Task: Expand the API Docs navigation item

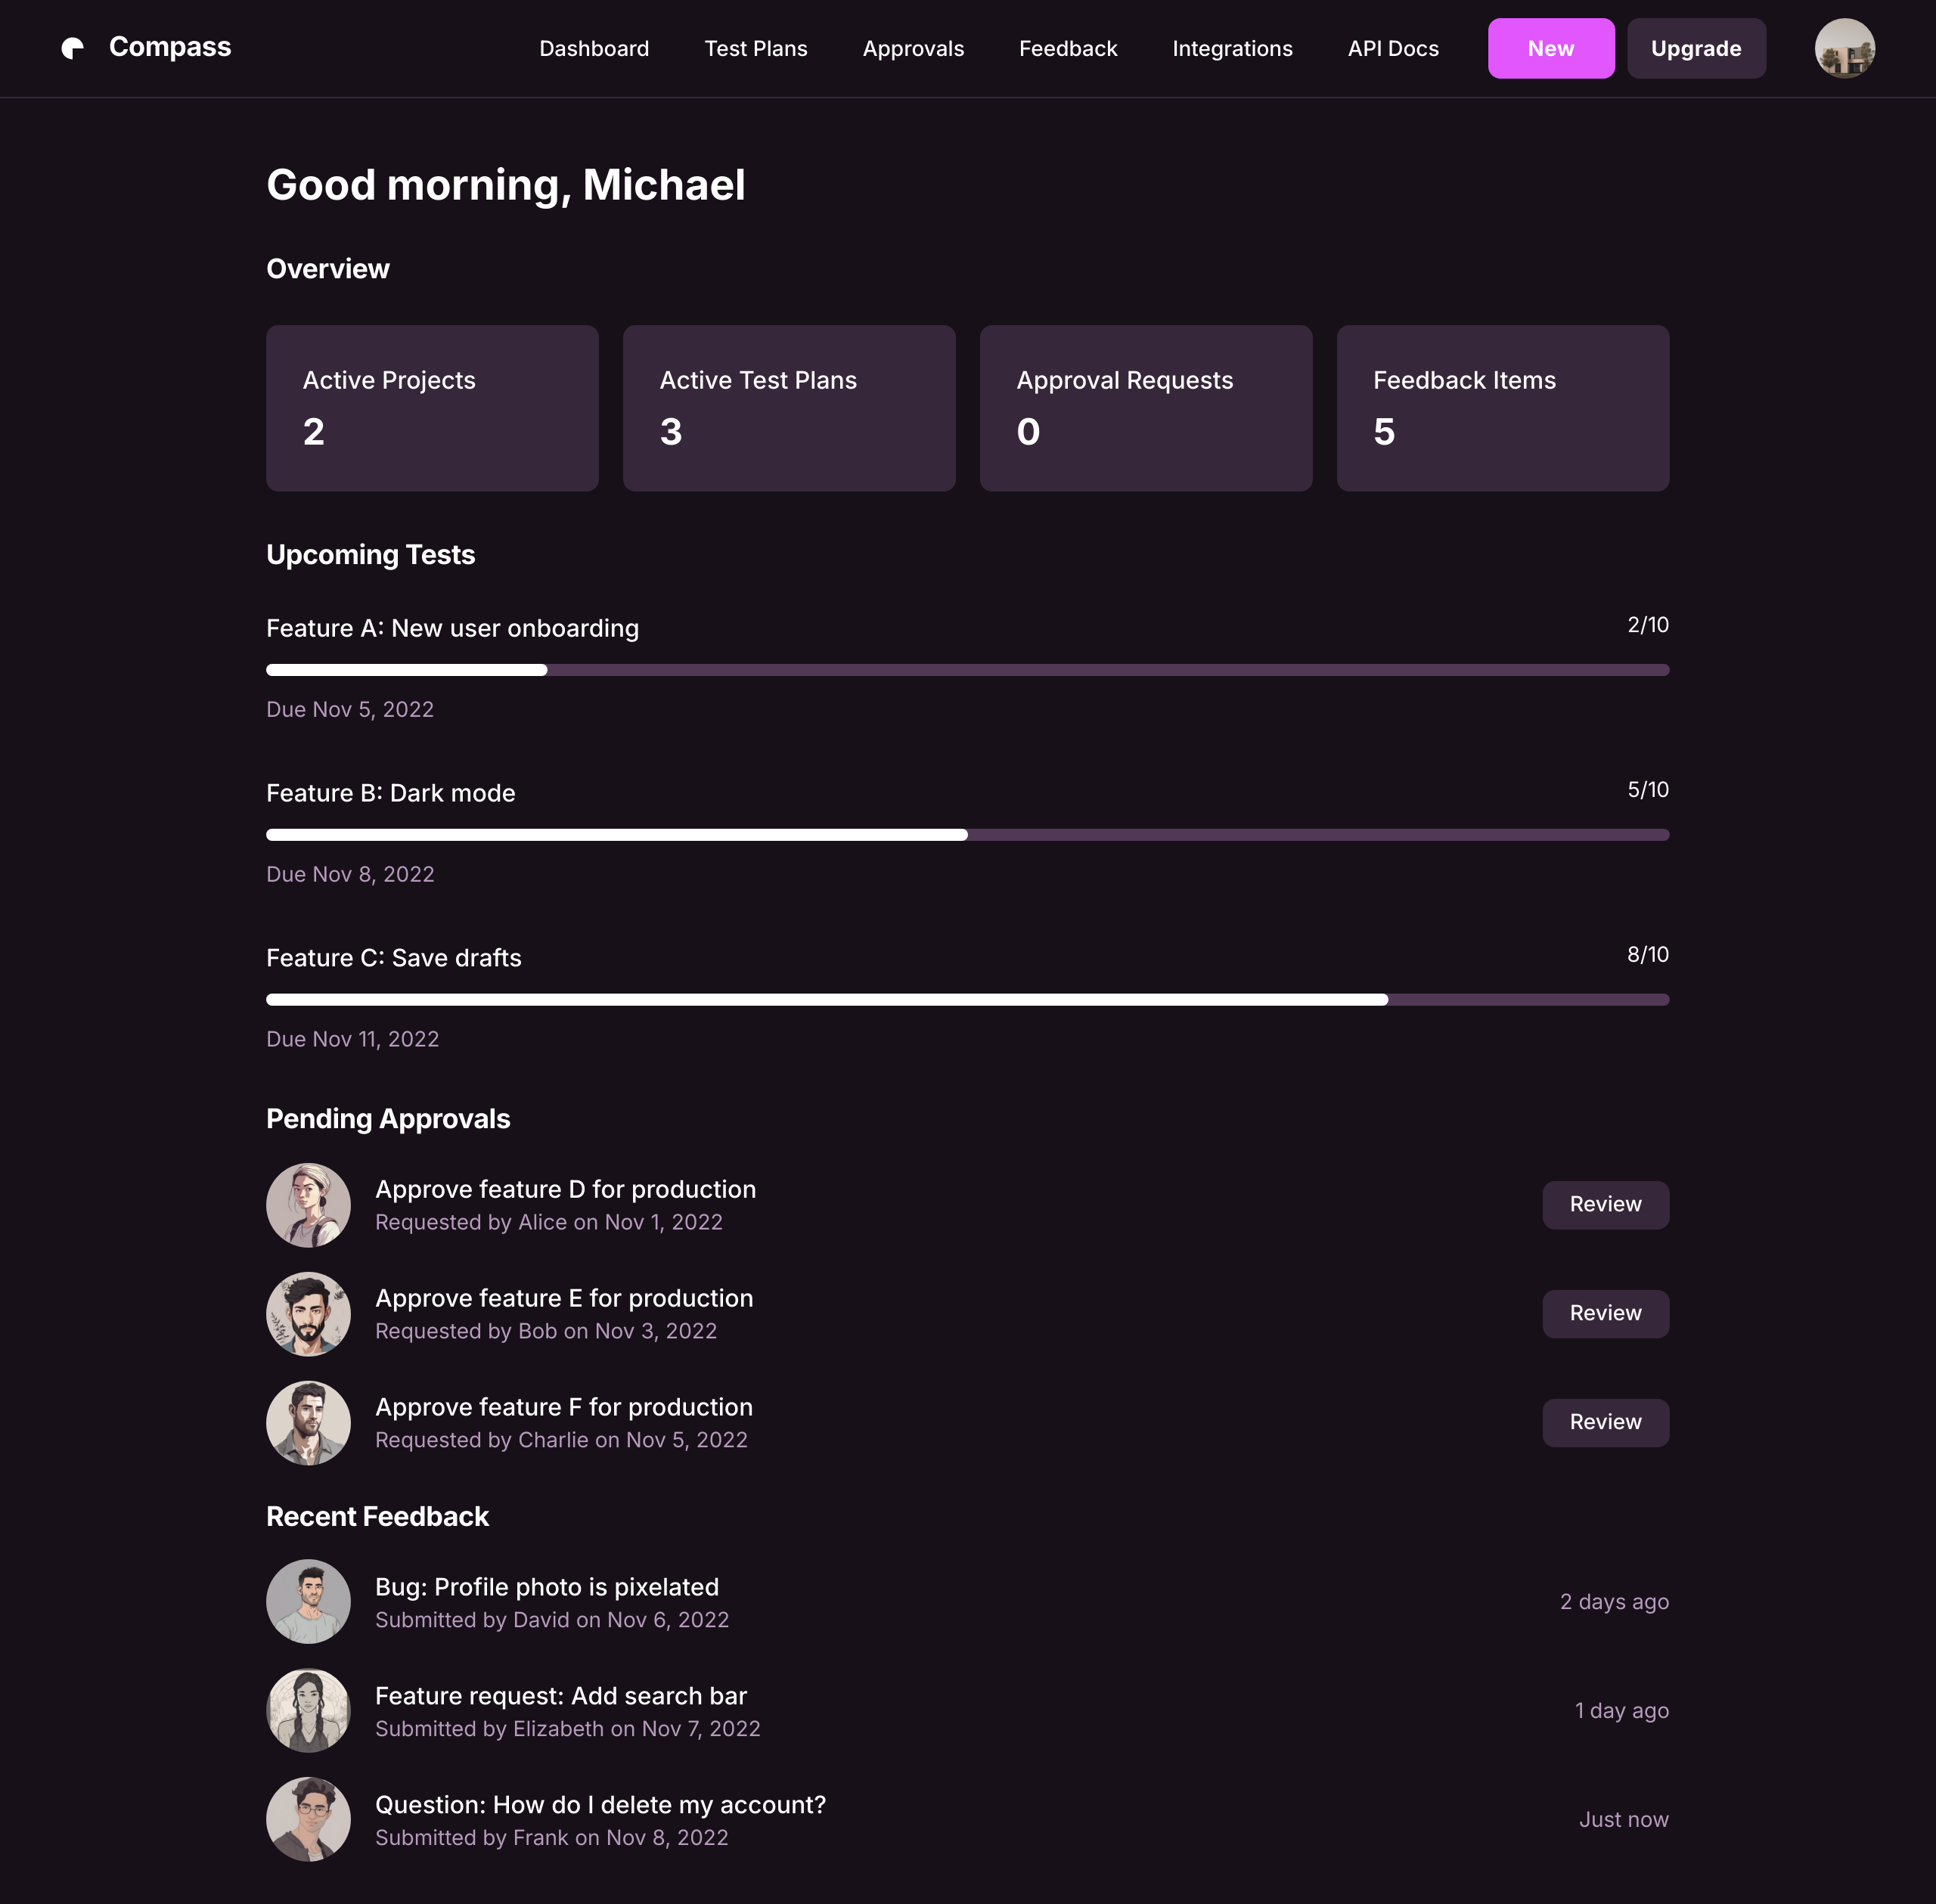Action: click(1394, 47)
